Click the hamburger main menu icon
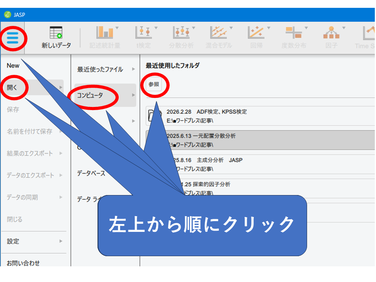Viewport: 376px width, 282px height. point(13,38)
